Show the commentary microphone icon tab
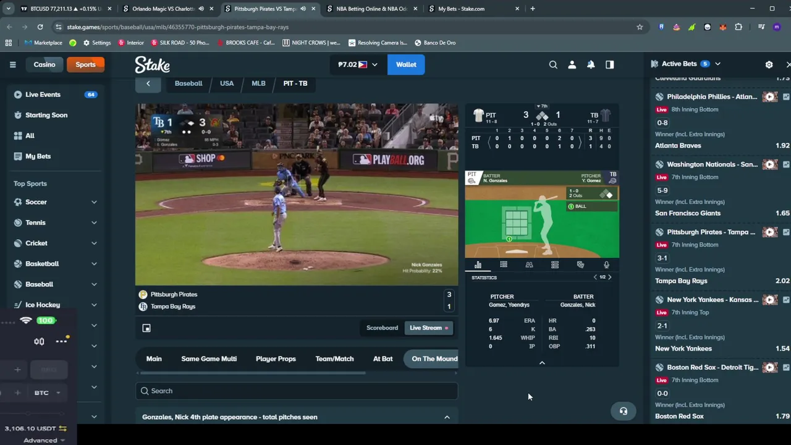This screenshot has width=791, height=445. 606,265
